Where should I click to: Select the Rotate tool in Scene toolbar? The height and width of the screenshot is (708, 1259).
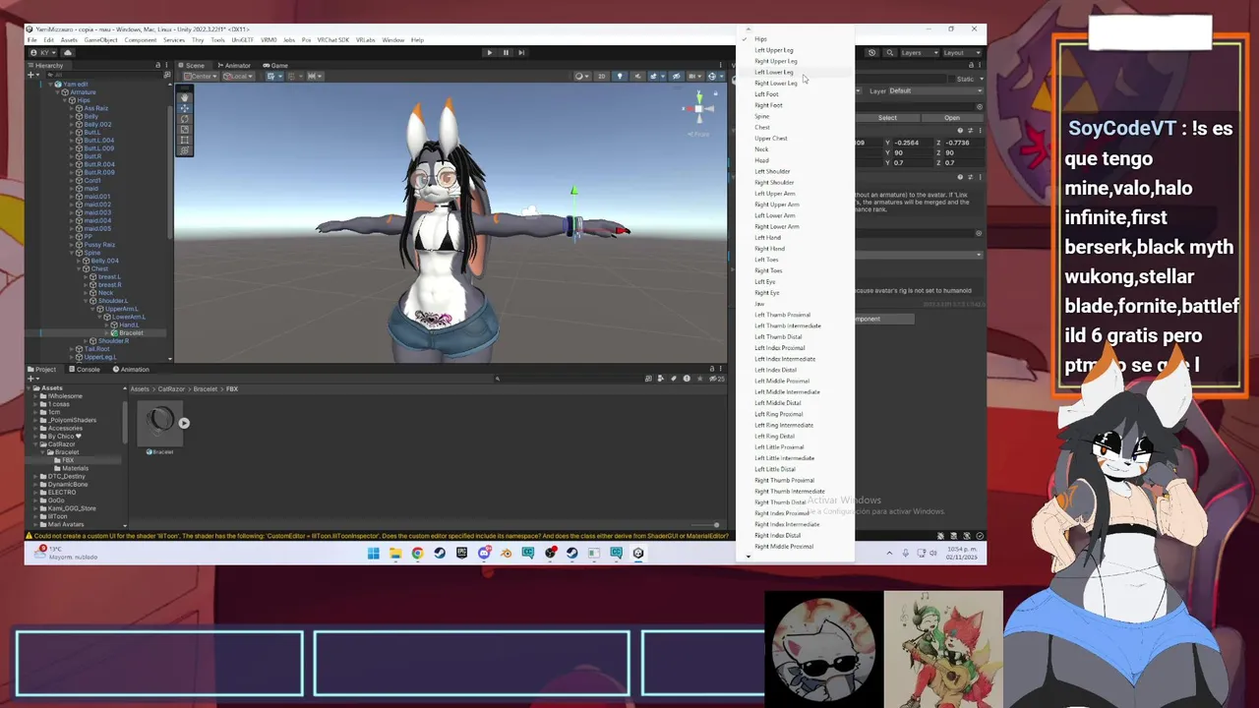[x=184, y=119]
